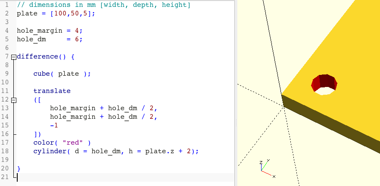Click the expression on line 13
The image size is (380, 186).
pos(104,108)
